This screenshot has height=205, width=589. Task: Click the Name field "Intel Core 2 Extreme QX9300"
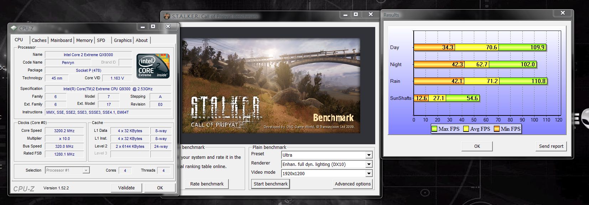(x=88, y=55)
